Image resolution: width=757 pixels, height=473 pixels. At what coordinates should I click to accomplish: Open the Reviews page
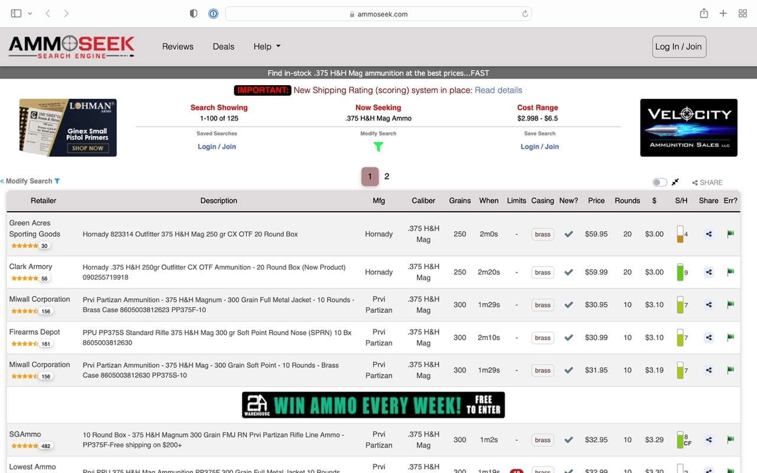(178, 47)
